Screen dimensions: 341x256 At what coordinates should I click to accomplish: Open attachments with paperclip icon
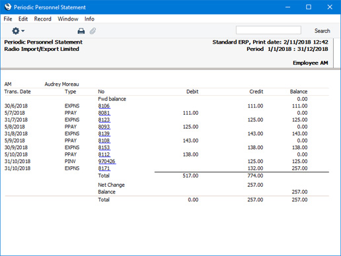(93, 31)
